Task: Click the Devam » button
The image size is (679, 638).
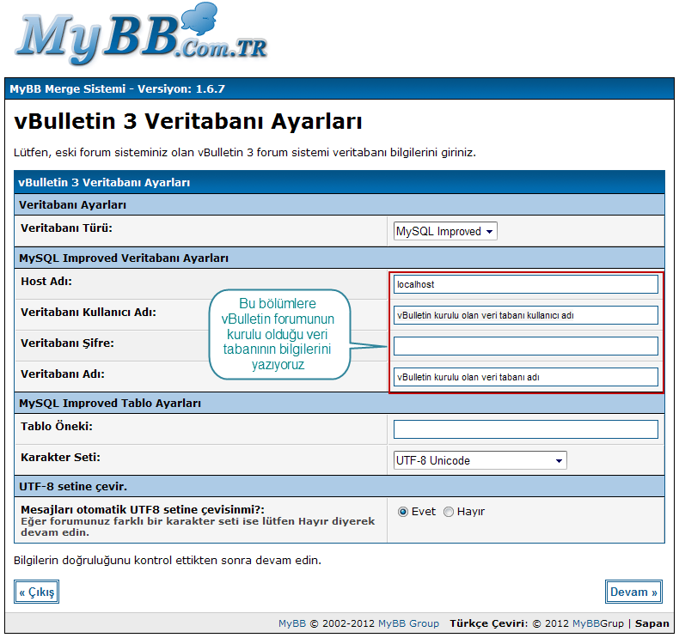Action: pyautogui.click(x=633, y=592)
